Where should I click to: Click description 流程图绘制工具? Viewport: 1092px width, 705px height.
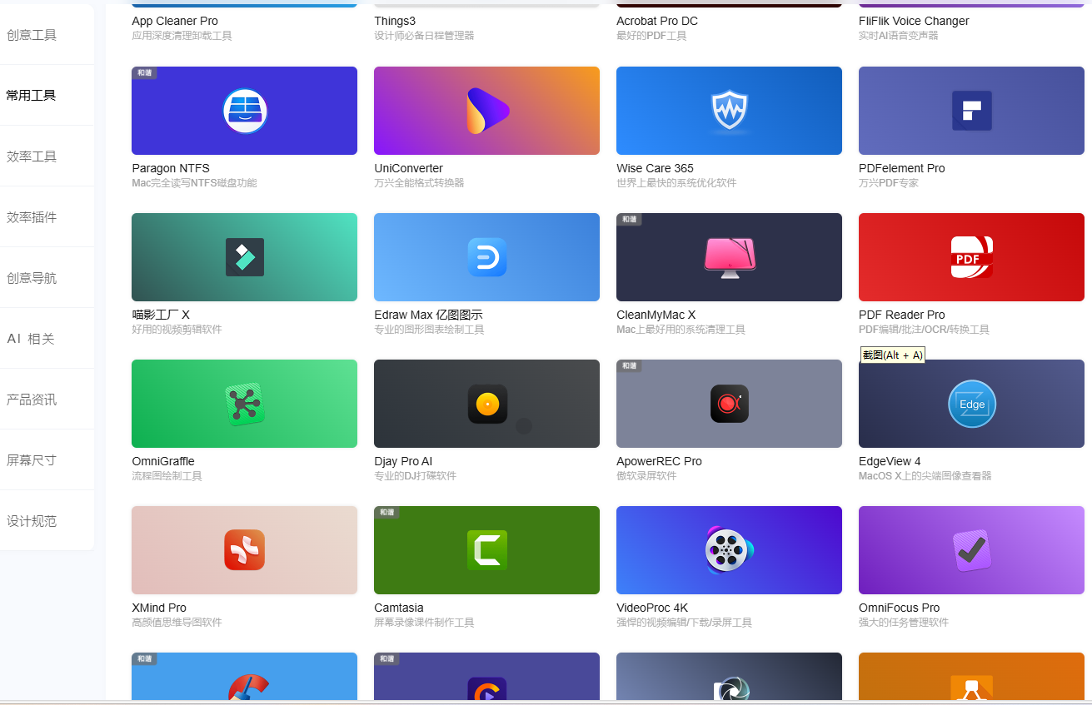(x=167, y=476)
